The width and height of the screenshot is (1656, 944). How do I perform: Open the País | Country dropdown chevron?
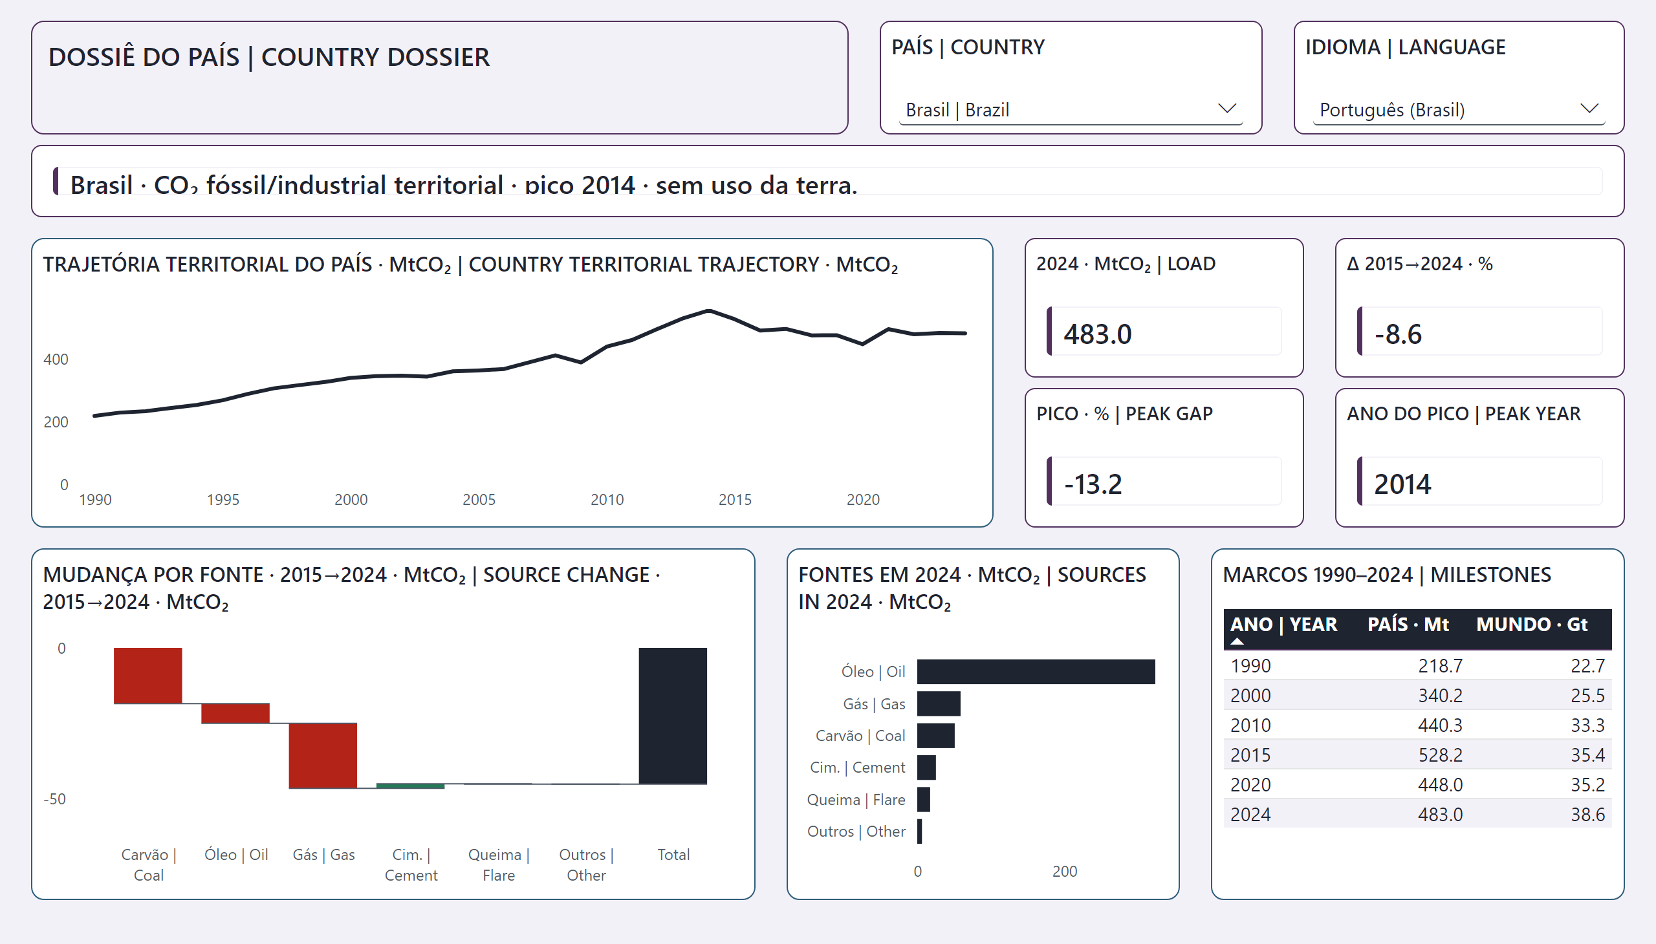pos(1226,109)
